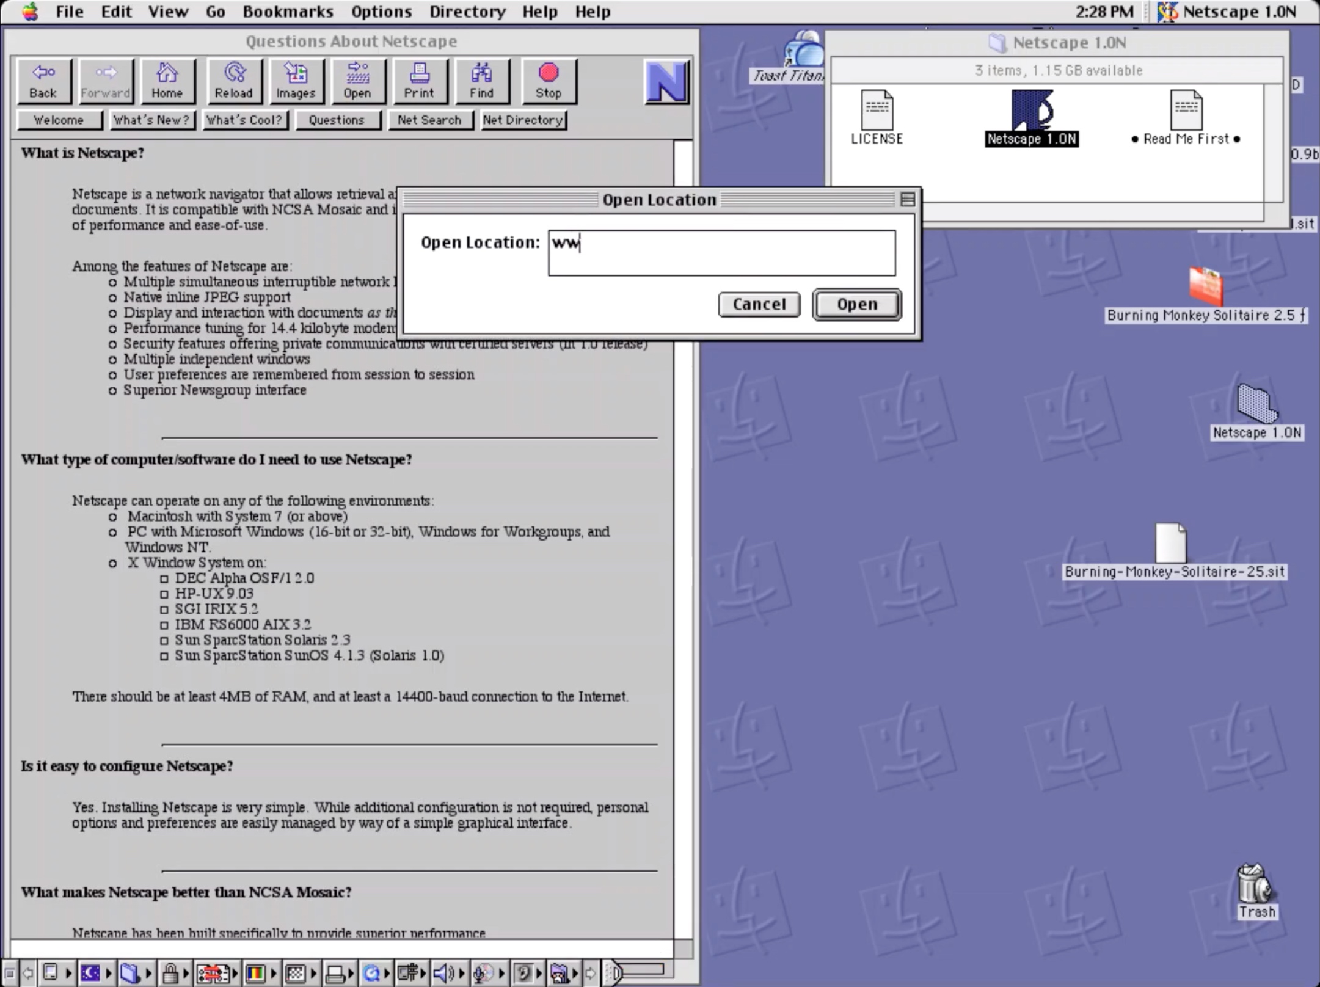The height and width of the screenshot is (987, 1320).
Task: Open the Keychain padlock module dropdown arrow
Action: click(x=186, y=973)
